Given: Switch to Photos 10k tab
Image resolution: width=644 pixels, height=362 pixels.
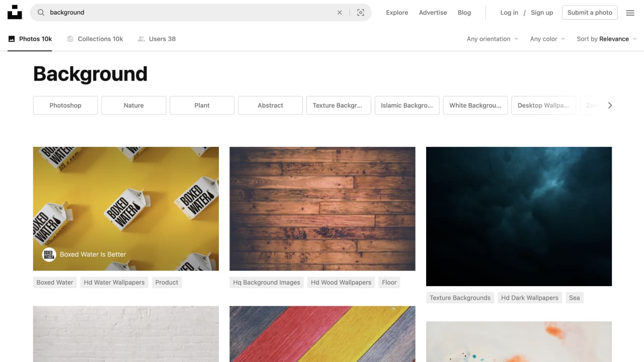Looking at the screenshot, I should point(30,39).
